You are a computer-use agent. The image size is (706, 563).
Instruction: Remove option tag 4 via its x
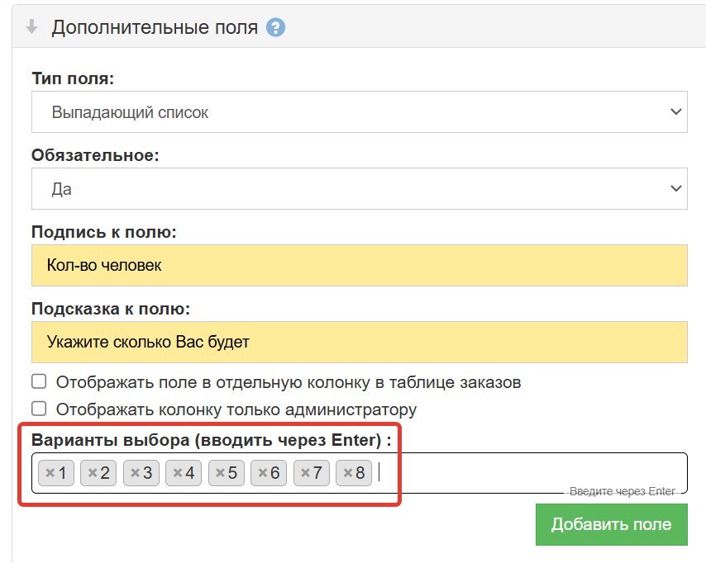178,473
